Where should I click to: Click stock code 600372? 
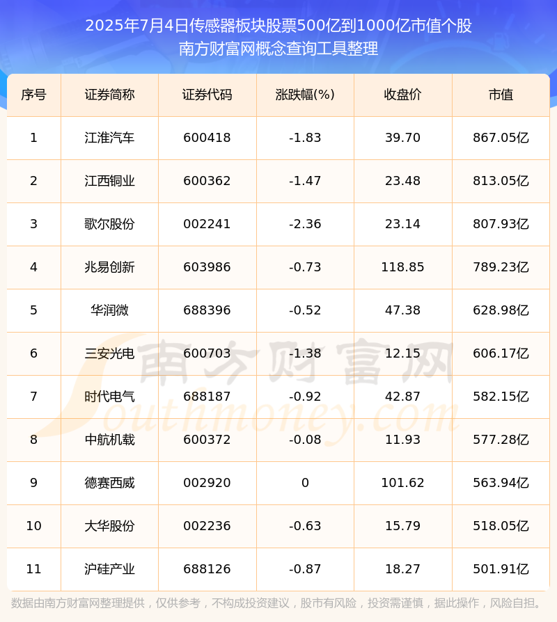207,440
